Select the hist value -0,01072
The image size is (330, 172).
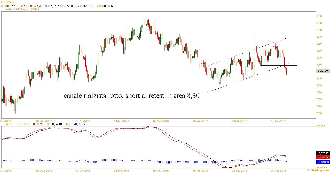(x=80, y=124)
